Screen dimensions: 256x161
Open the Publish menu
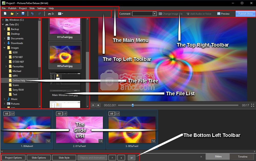pyautogui.click(x=12, y=8)
